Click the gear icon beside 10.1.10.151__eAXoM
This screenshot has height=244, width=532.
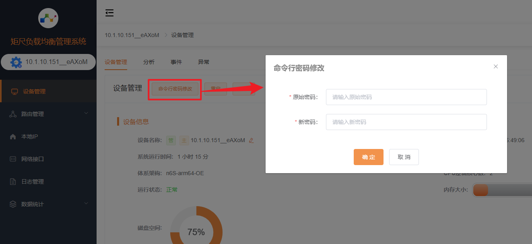coord(15,62)
